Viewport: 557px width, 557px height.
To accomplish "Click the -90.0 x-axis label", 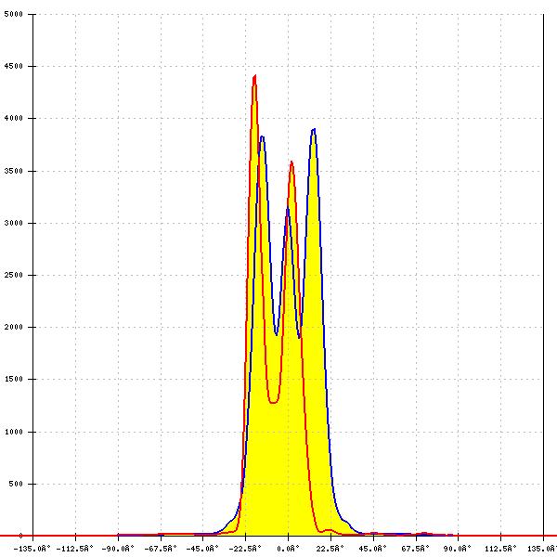I will click(118, 549).
